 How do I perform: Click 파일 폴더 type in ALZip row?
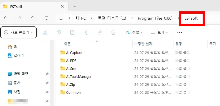[x=183, y=85]
